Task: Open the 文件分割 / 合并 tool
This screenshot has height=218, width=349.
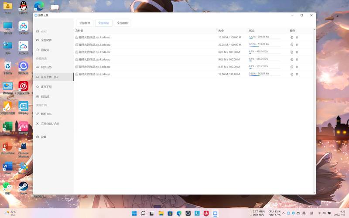Action: pos(50,124)
